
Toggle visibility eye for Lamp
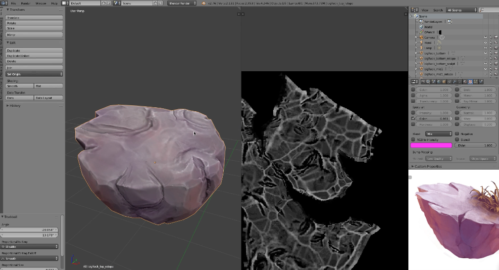tap(485, 48)
